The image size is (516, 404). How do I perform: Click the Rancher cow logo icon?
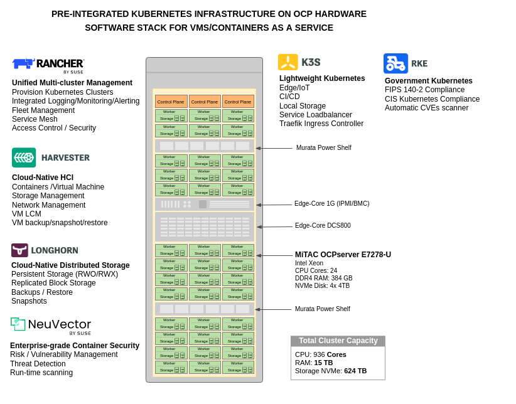[23, 63]
